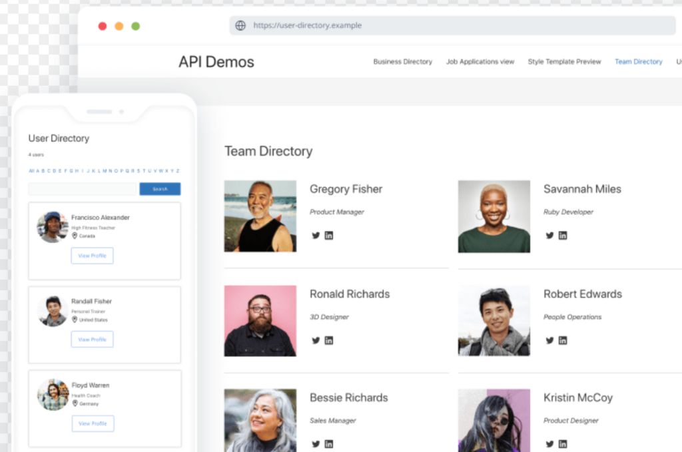Click Ronald Richards' Twitter icon
Viewport: 682px width, 452px height.
[x=316, y=340]
